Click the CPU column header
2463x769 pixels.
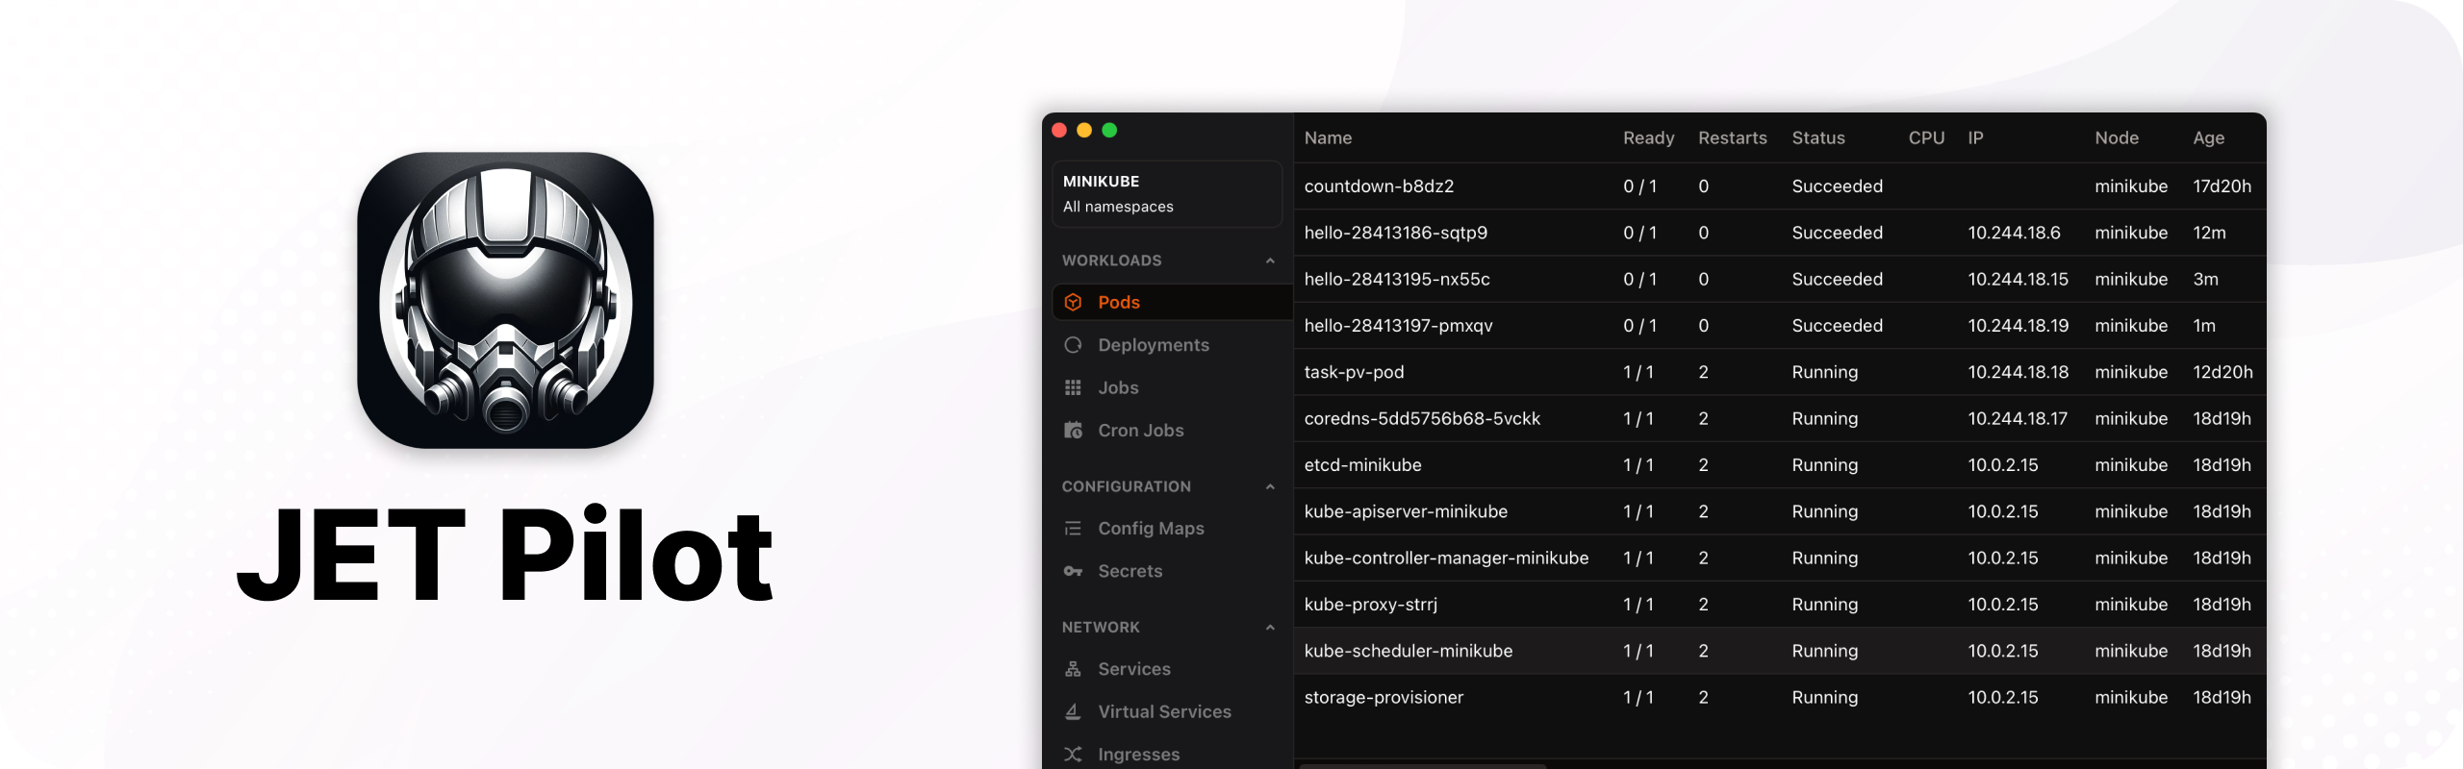pos(1926,137)
